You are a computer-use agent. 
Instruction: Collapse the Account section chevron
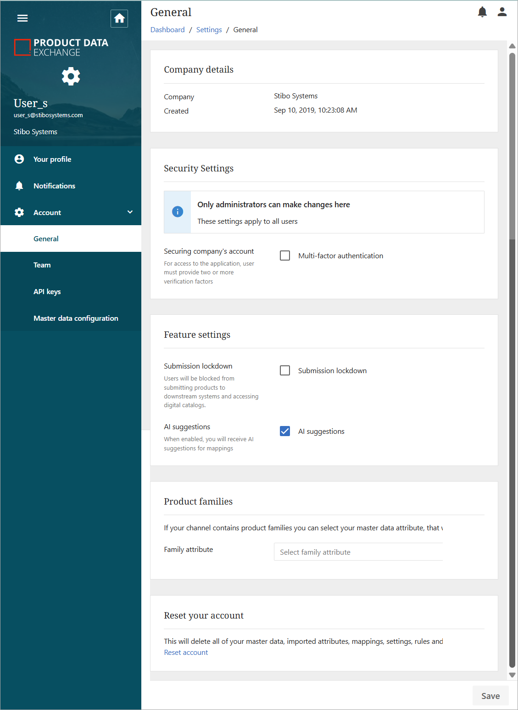click(130, 212)
